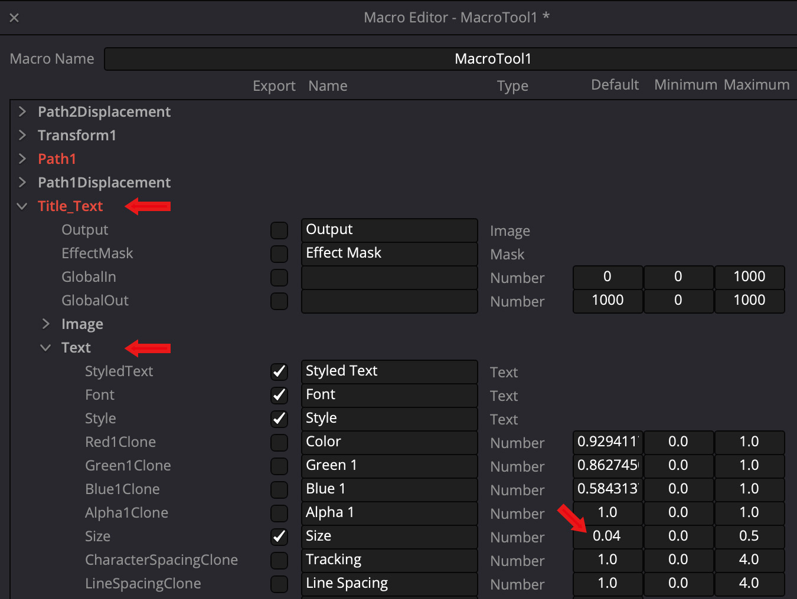Edit the Size default value 0.04

[x=607, y=536]
